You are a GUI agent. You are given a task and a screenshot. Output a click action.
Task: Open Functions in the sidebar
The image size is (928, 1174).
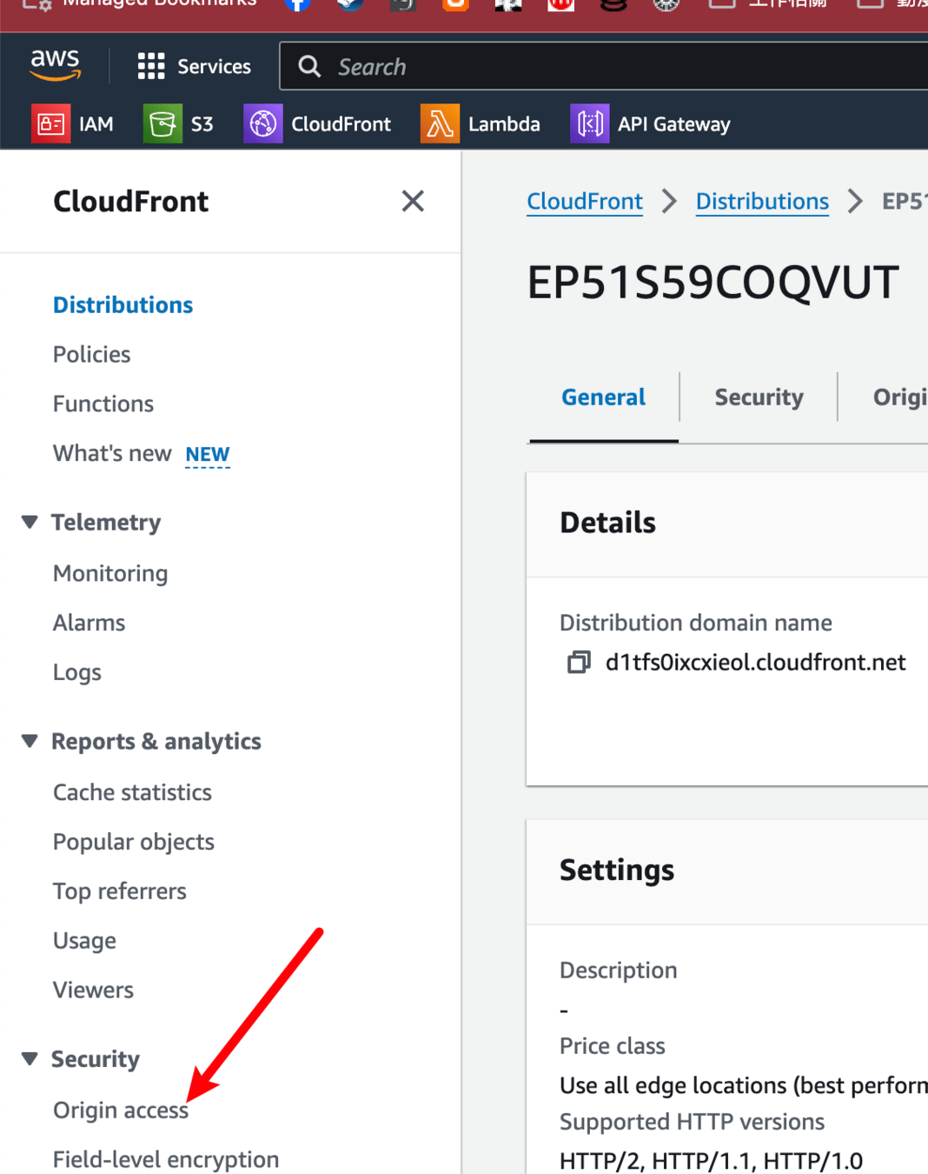103,404
